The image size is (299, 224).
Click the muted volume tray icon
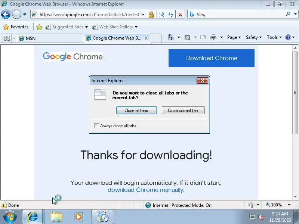(261, 217)
